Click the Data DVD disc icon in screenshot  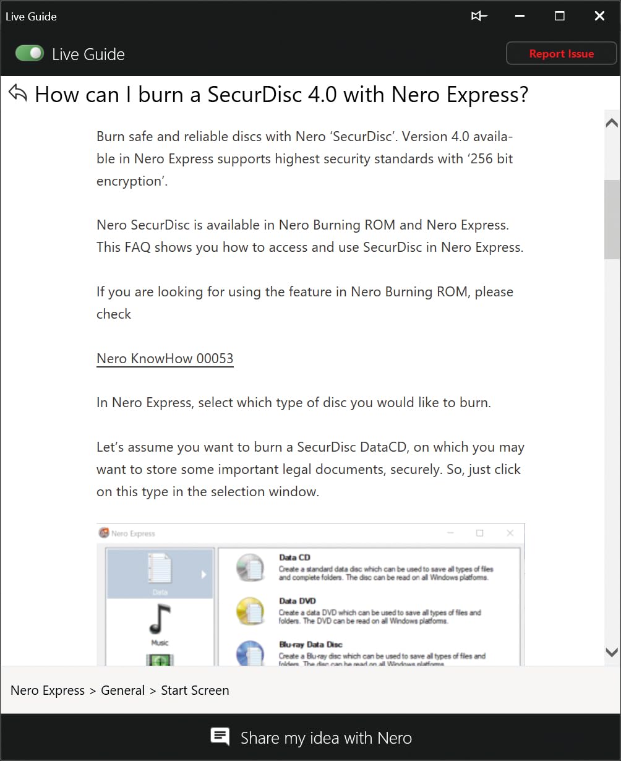[251, 612]
